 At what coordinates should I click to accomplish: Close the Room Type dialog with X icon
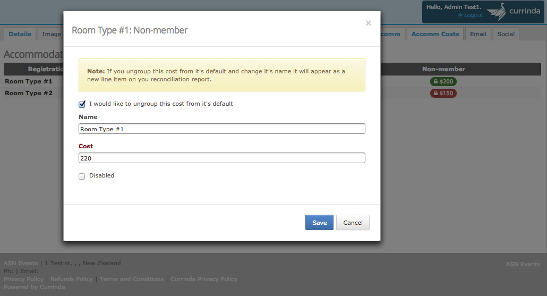pyautogui.click(x=368, y=23)
